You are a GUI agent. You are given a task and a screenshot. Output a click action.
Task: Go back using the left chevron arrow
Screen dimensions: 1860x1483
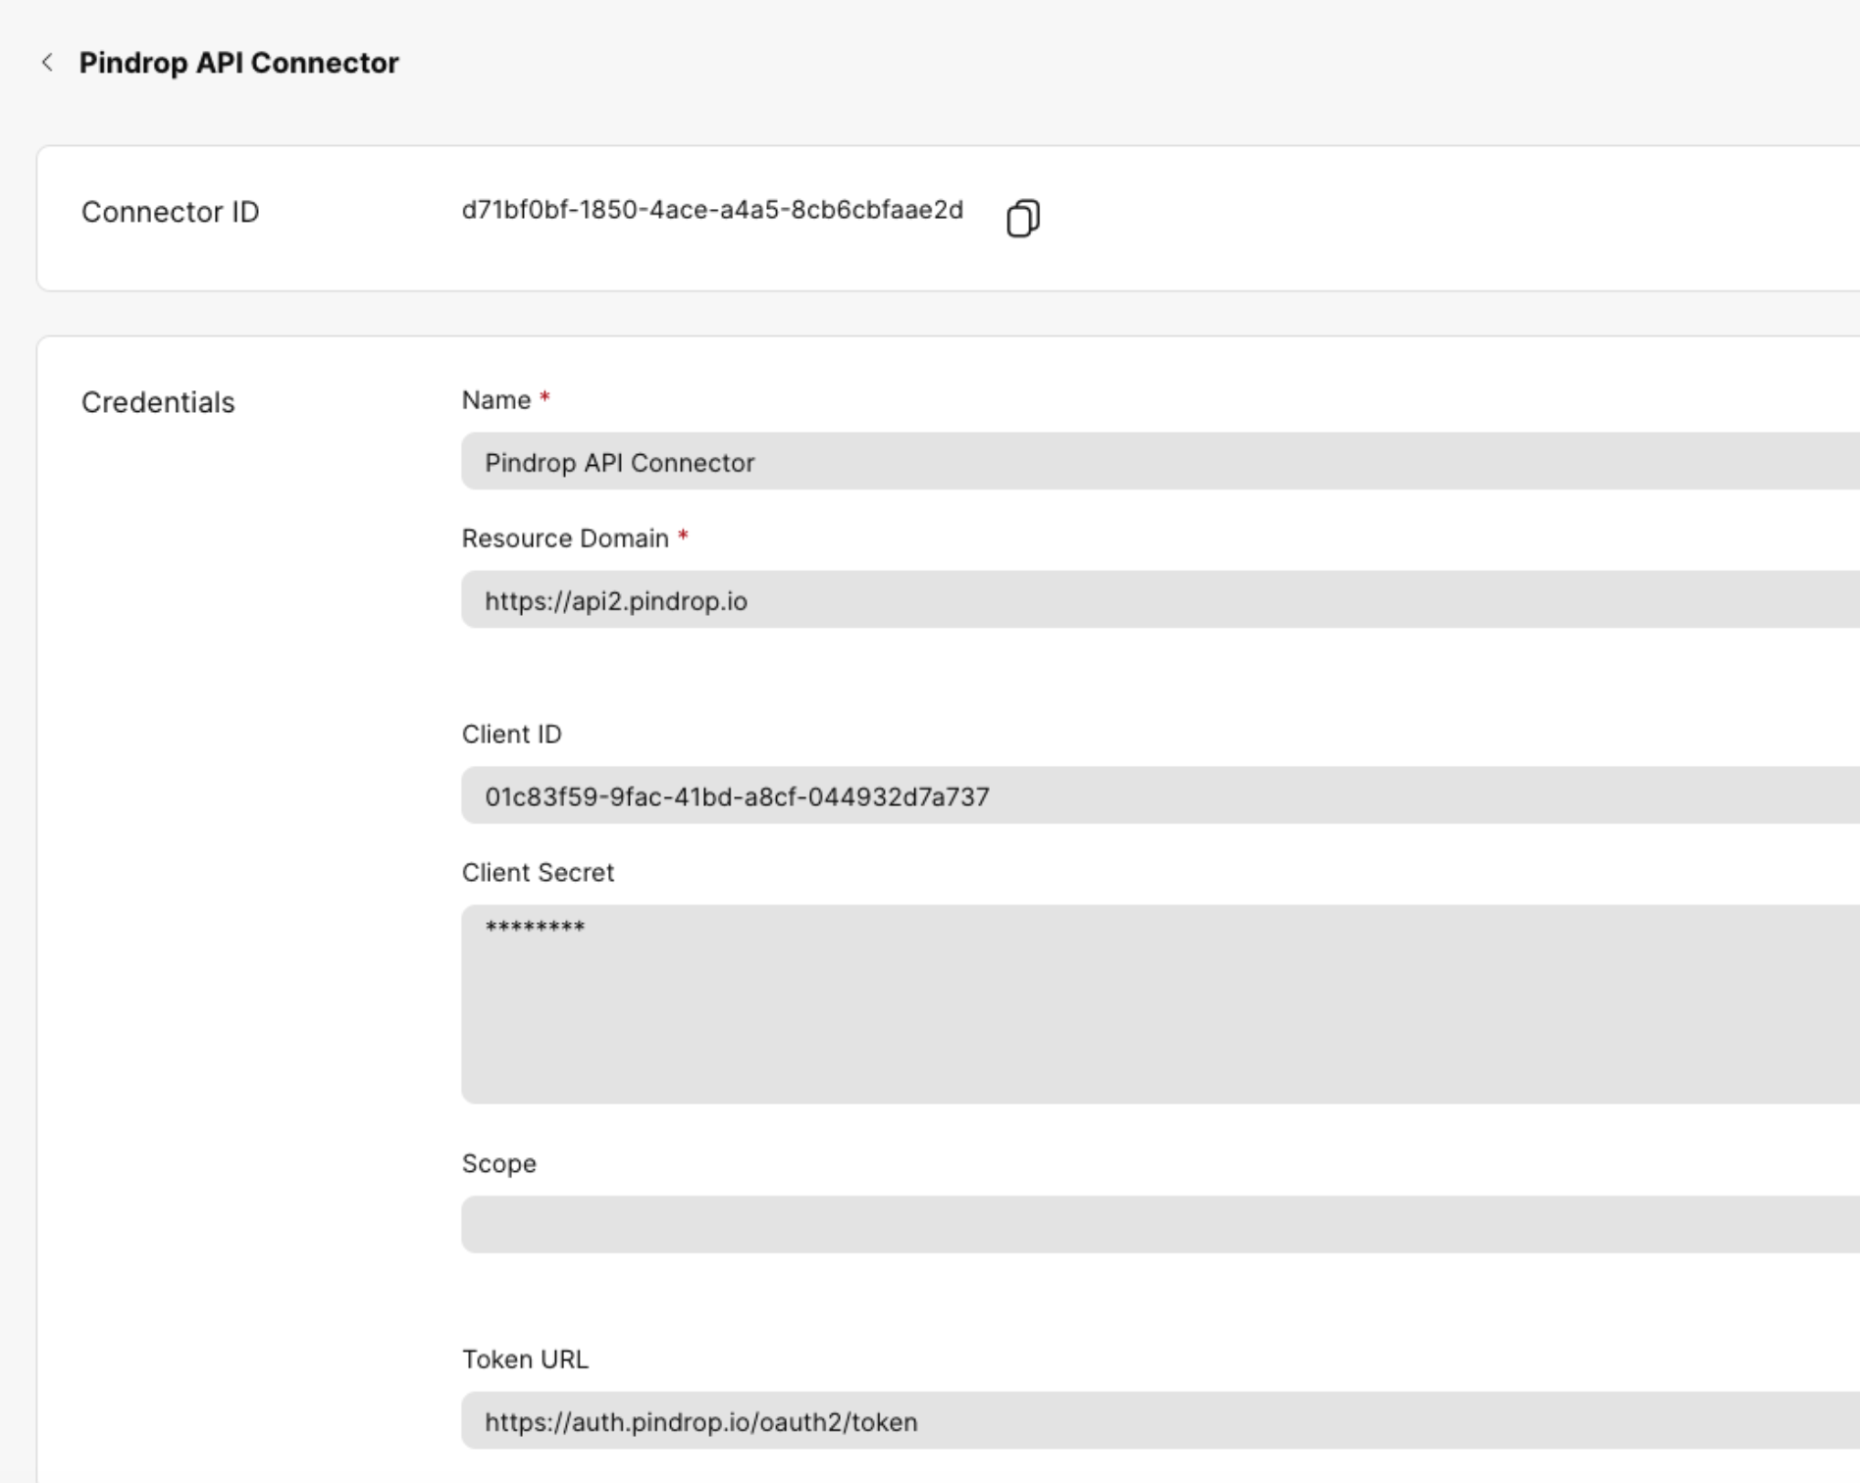[47, 63]
